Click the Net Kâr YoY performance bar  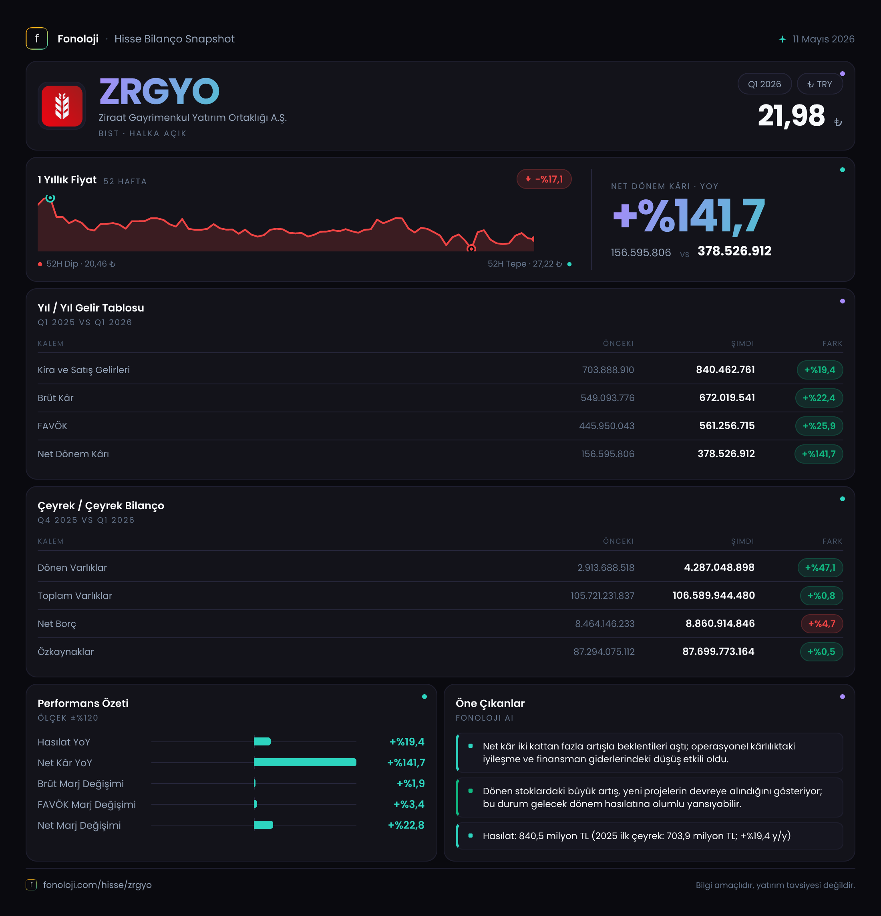(x=305, y=762)
